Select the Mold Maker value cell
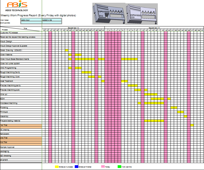 click(31, 20)
